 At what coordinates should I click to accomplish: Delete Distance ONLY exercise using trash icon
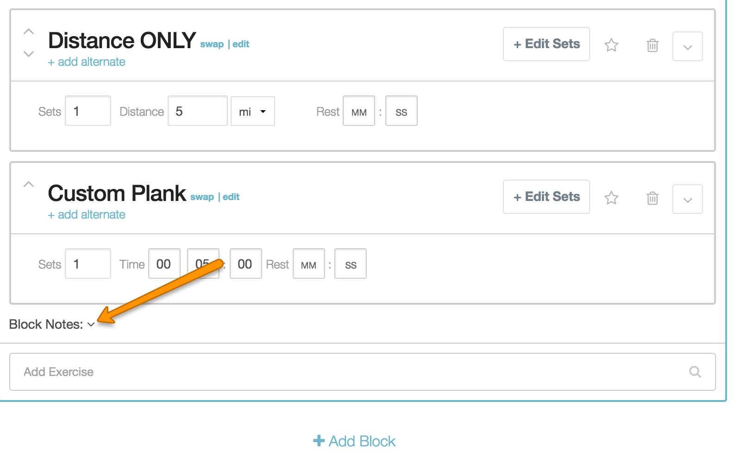[653, 45]
